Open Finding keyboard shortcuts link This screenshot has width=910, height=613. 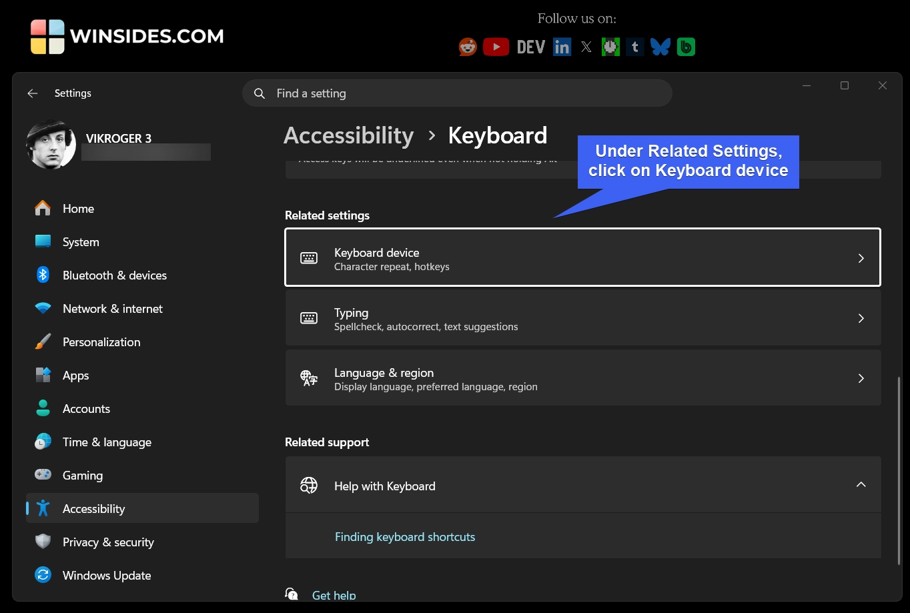pos(405,537)
